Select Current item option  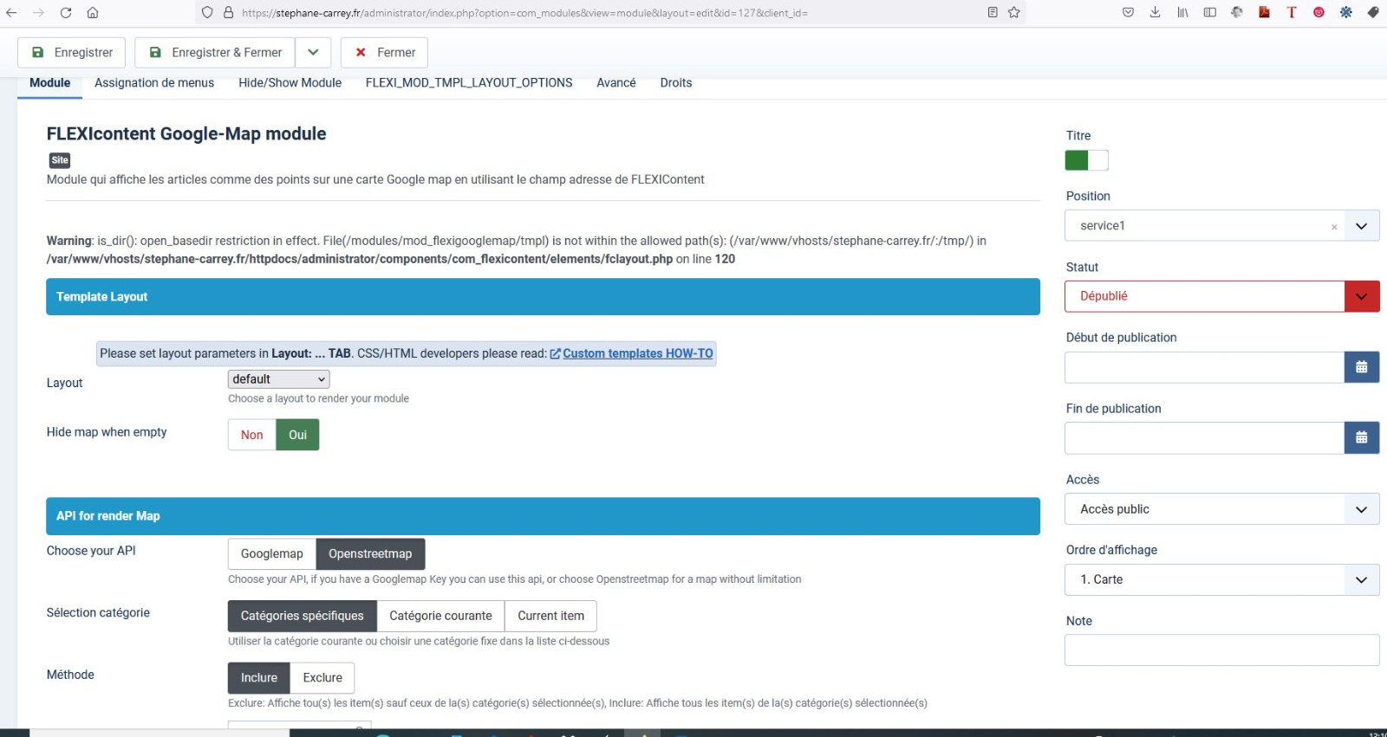pyautogui.click(x=551, y=617)
